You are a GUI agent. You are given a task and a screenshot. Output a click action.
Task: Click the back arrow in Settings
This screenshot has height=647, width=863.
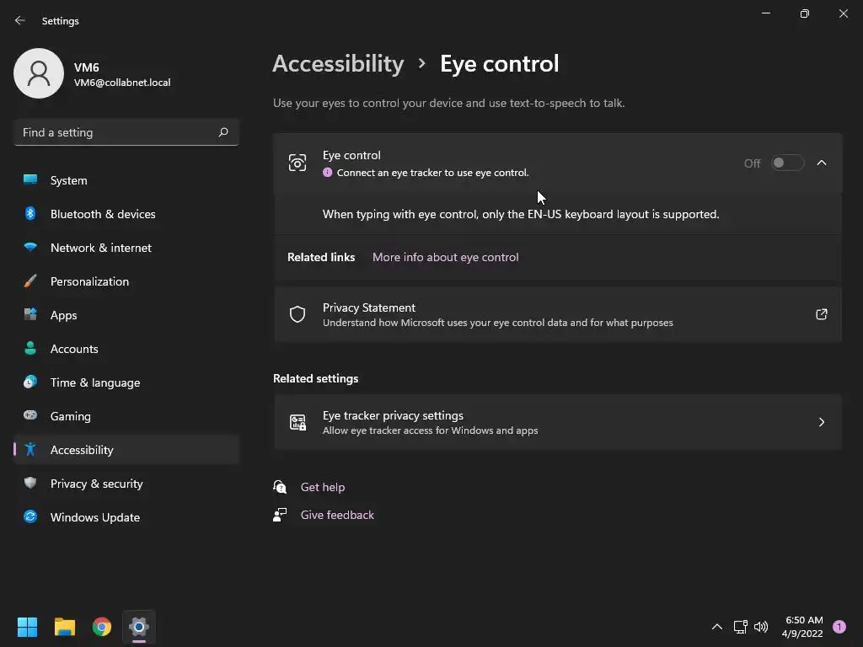tap(20, 20)
